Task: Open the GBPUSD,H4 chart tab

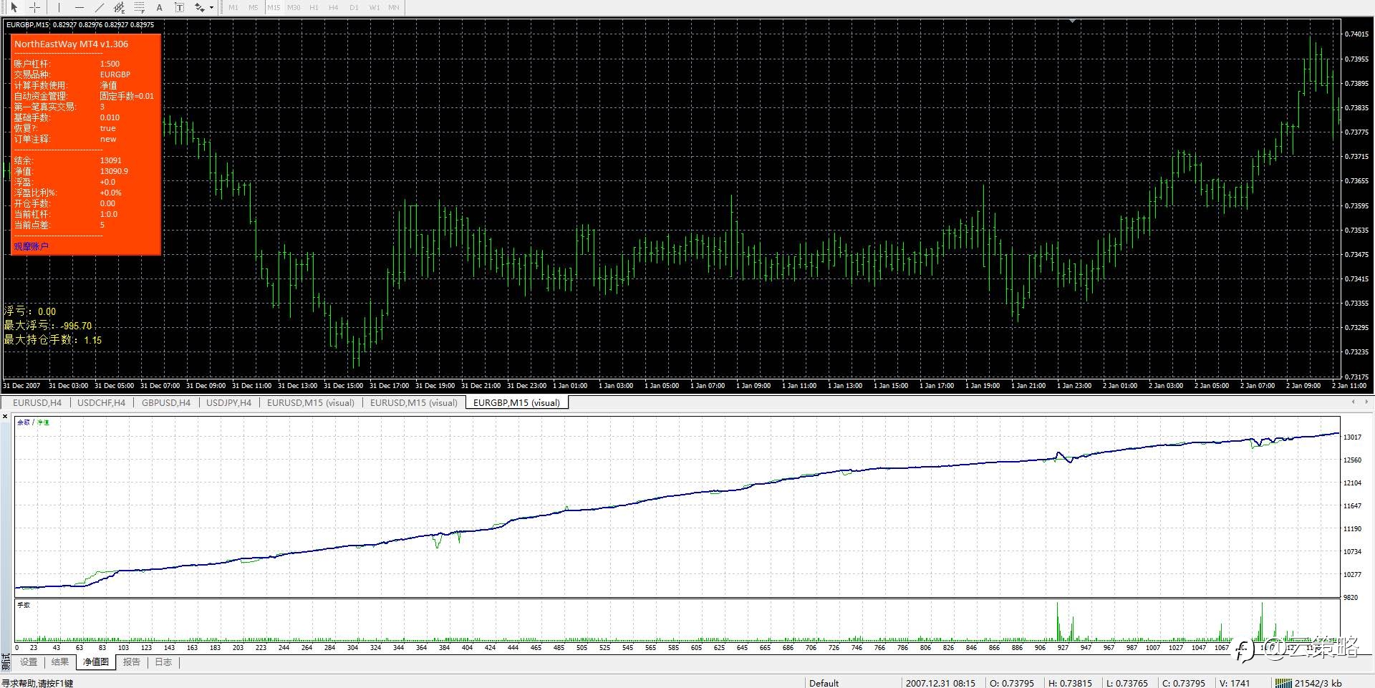Action: coord(166,402)
